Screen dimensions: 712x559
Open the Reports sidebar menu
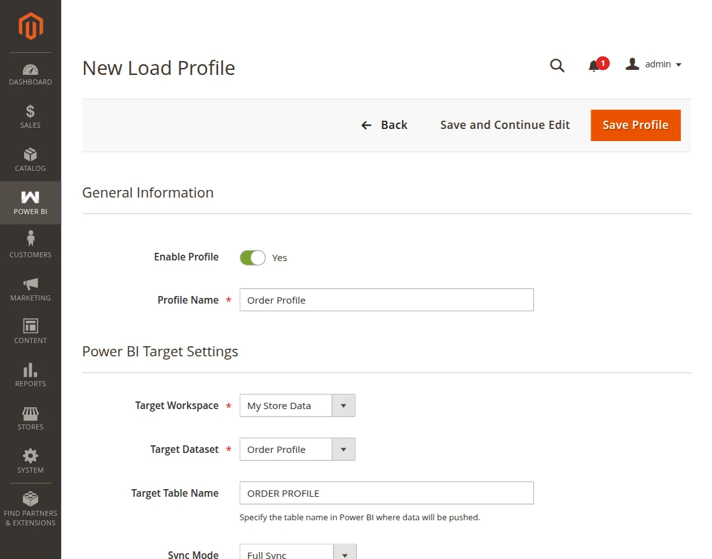pos(31,375)
